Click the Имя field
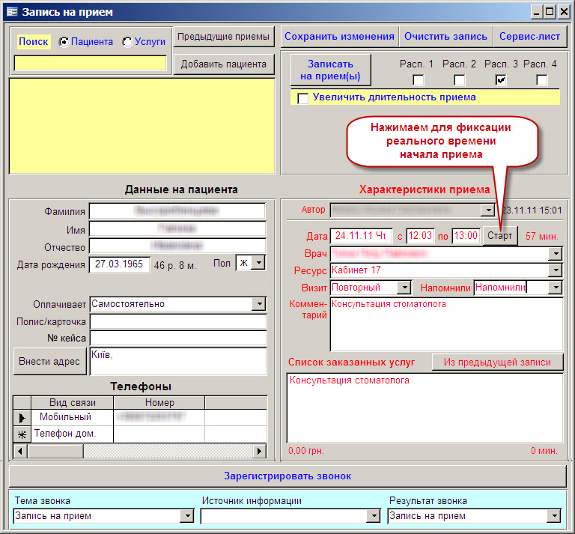Viewport: 575px width, 534px height. coord(177,229)
